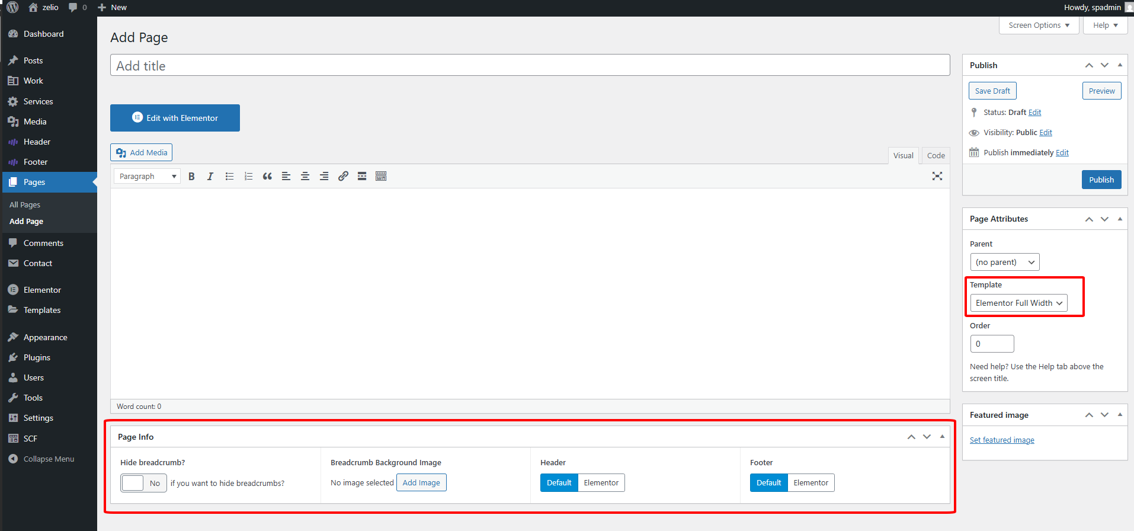The height and width of the screenshot is (531, 1134).
Task: Collapse the Page Info panel toggle
Action: 942,437
